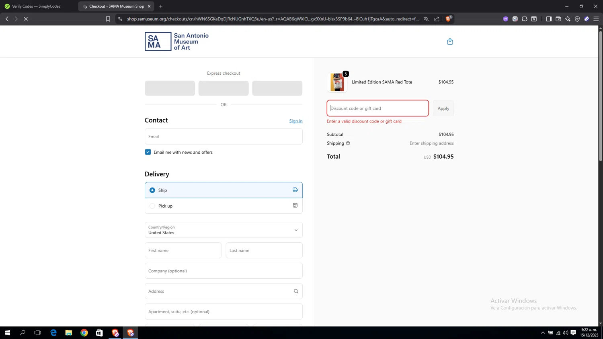Focus the Address field

[224, 291]
